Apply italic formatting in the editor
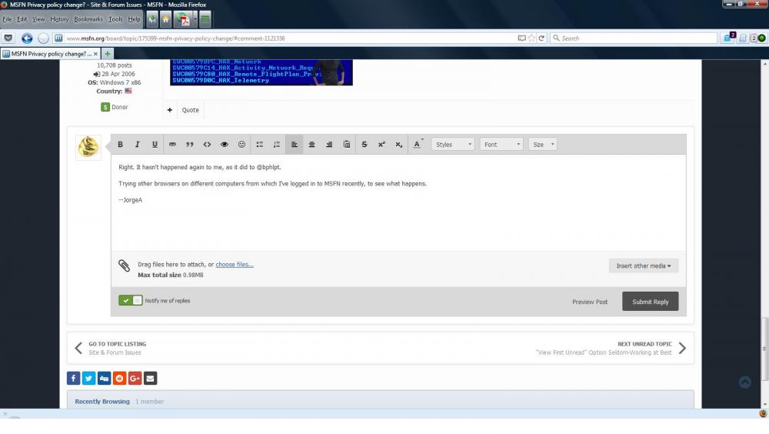 [138, 145]
